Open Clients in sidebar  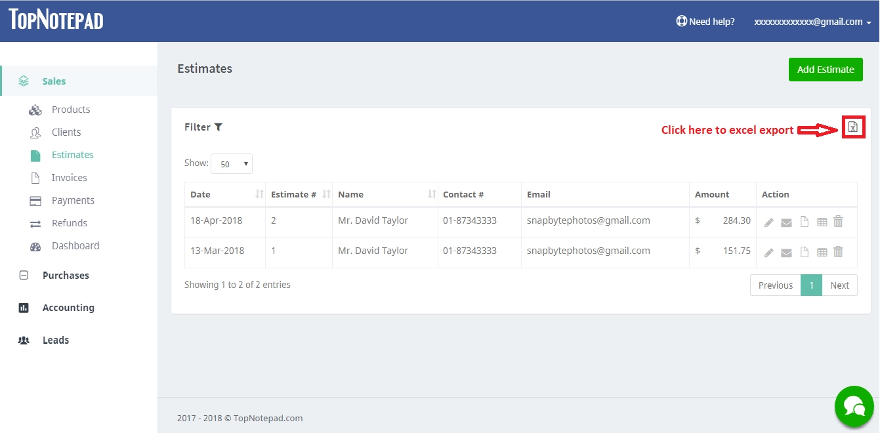tap(66, 133)
